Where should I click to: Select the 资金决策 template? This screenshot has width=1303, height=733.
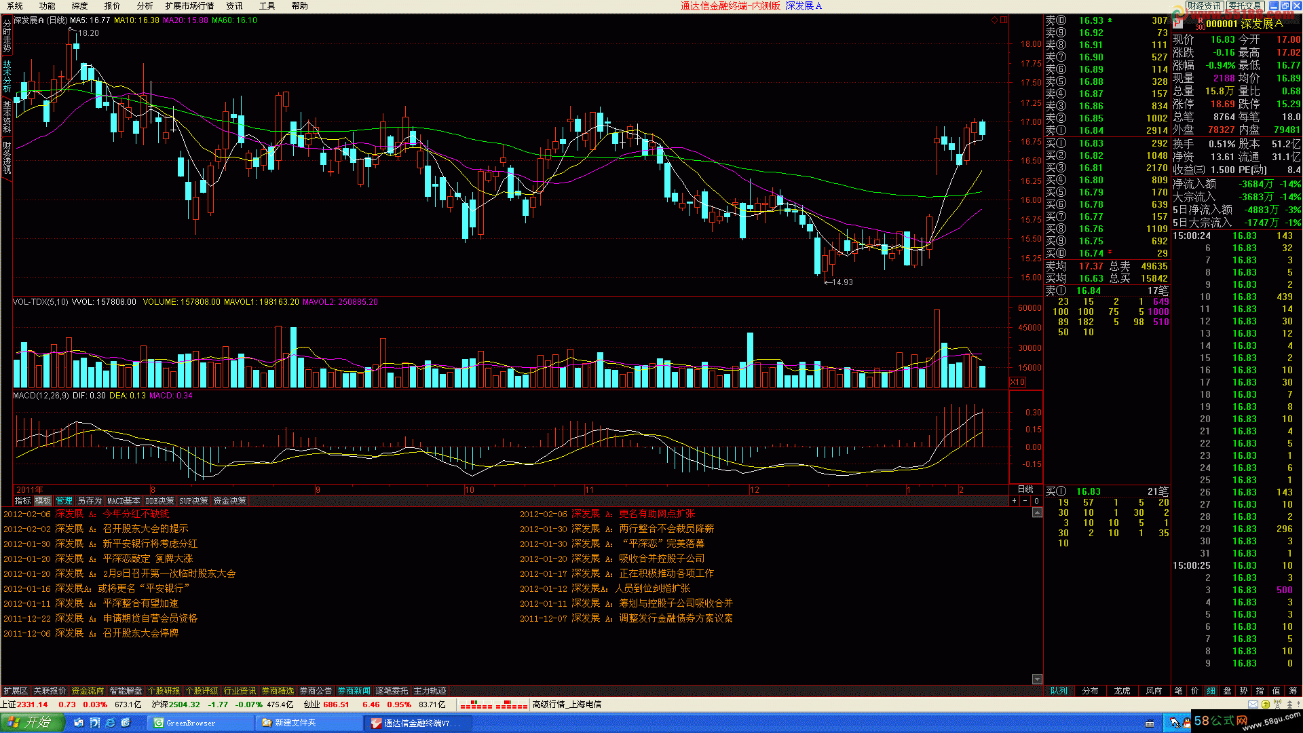tap(229, 501)
